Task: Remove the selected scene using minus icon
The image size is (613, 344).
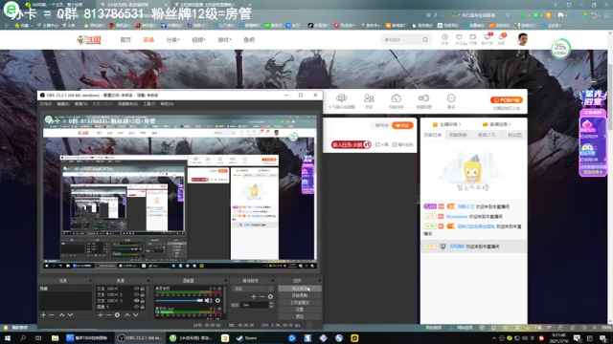Action: (x=52, y=314)
